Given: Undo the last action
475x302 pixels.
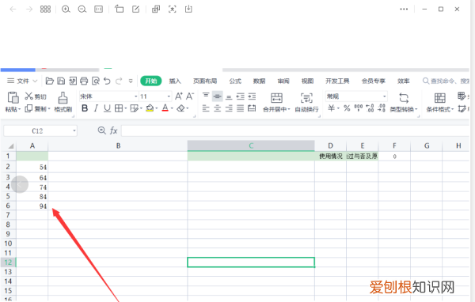Looking at the screenshot, I should click(x=107, y=81).
